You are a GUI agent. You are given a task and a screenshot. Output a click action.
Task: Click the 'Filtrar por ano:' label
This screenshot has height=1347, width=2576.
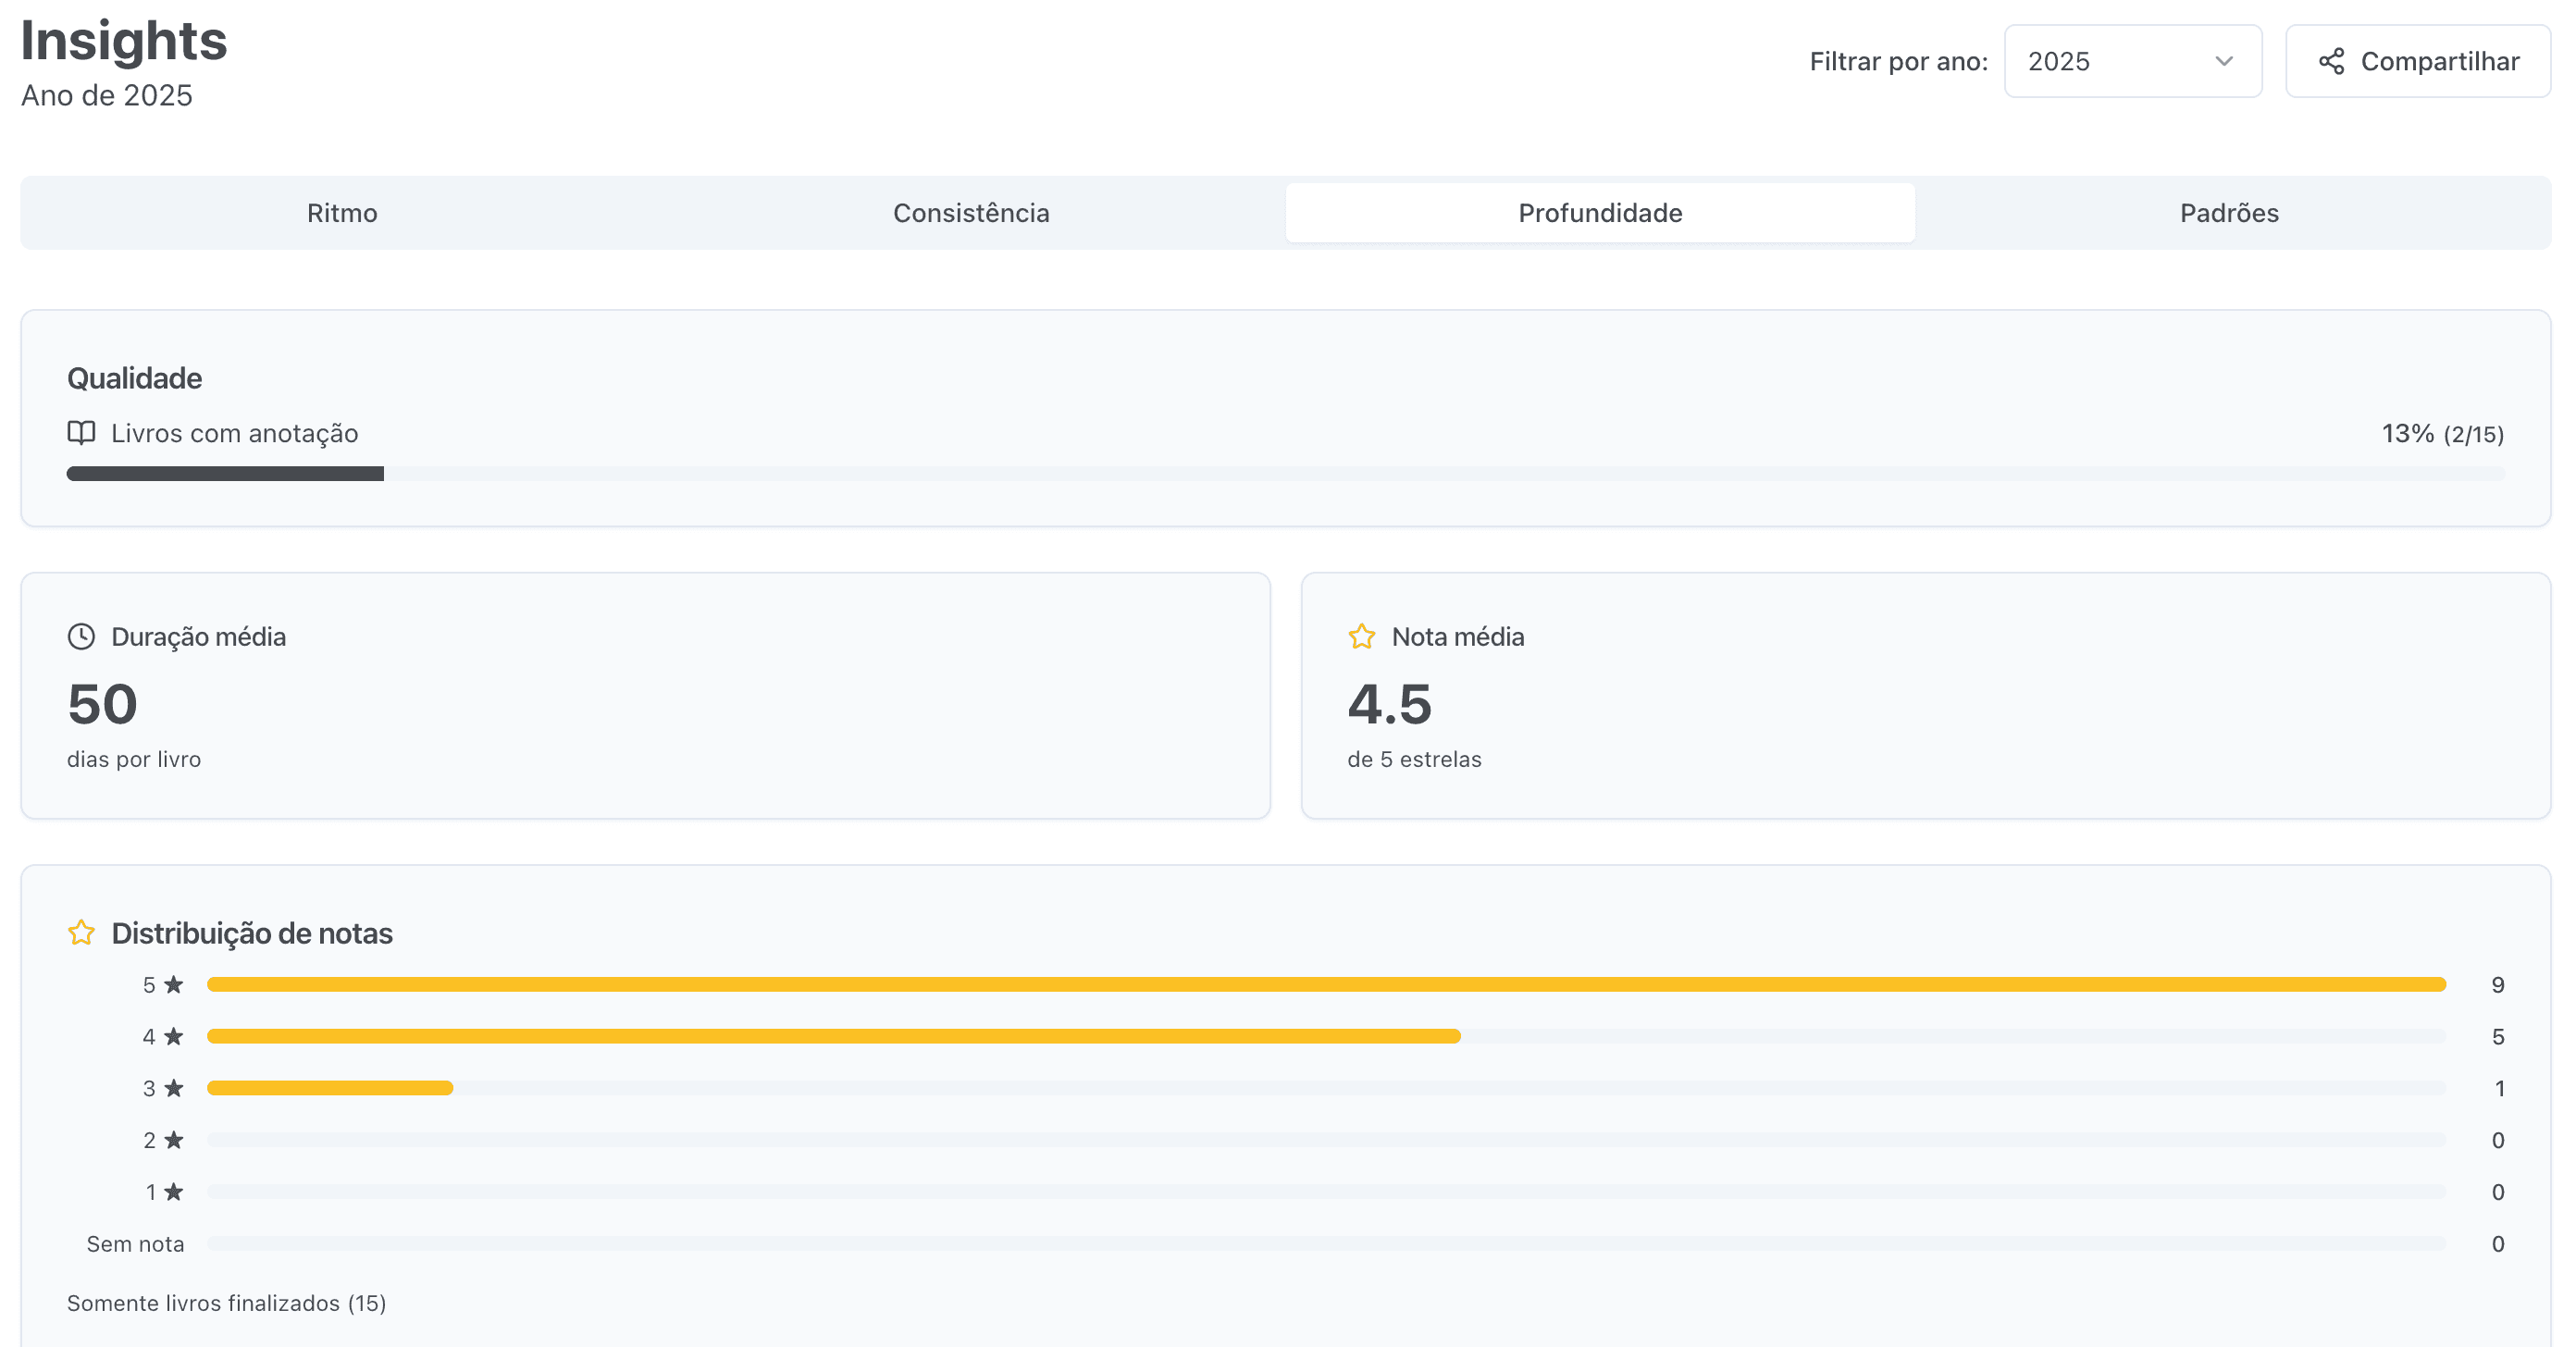[1898, 62]
